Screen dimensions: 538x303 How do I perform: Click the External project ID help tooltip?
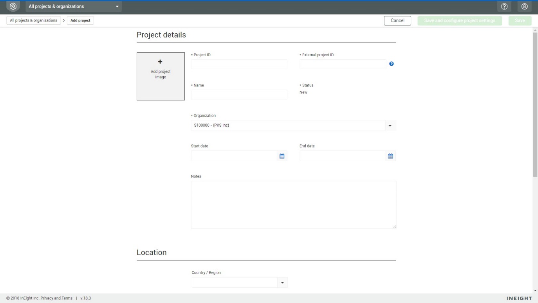(392, 64)
